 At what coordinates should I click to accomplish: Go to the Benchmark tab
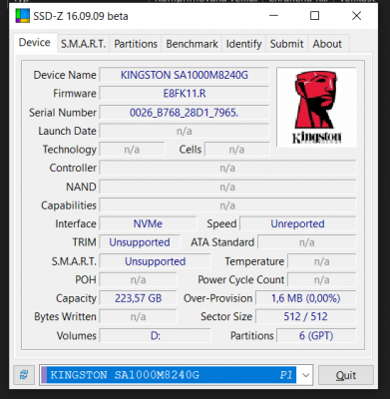(192, 44)
